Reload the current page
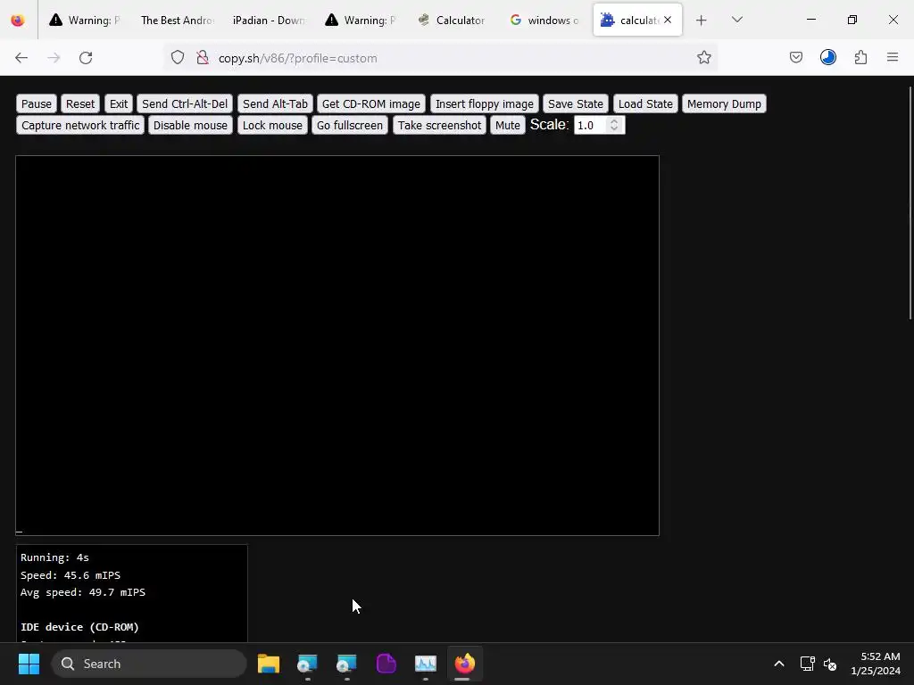The width and height of the screenshot is (914, 685). (x=86, y=58)
